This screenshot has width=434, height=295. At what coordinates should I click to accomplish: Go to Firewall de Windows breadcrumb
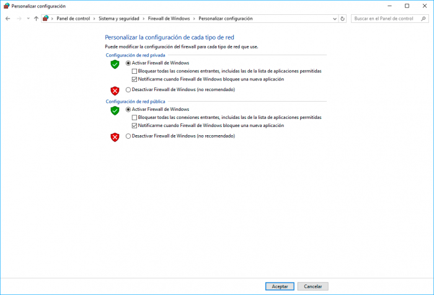(x=169, y=19)
